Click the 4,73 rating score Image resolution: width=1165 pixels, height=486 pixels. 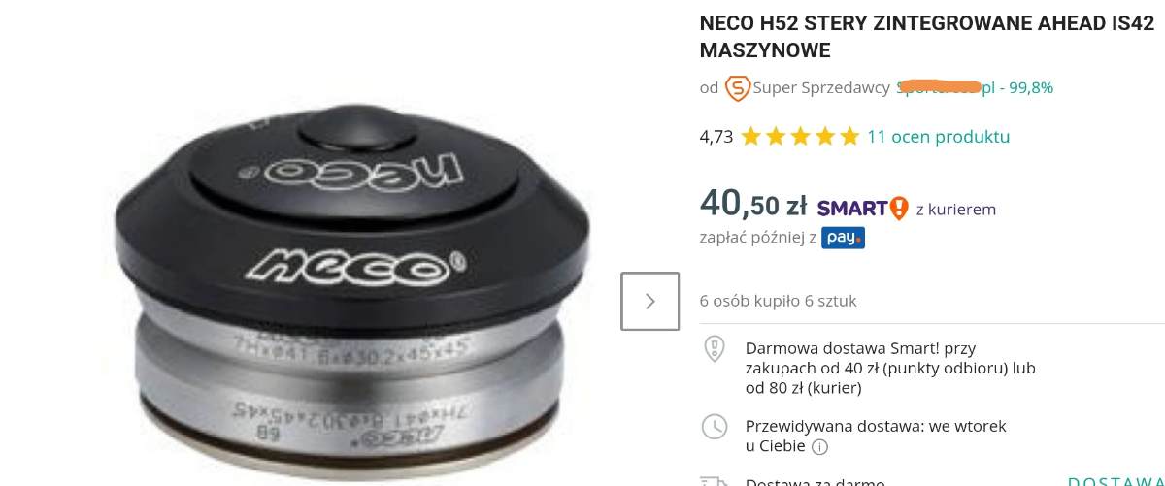pos(716,137)
